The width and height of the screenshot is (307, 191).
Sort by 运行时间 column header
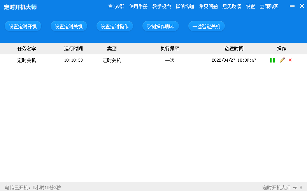74,49
